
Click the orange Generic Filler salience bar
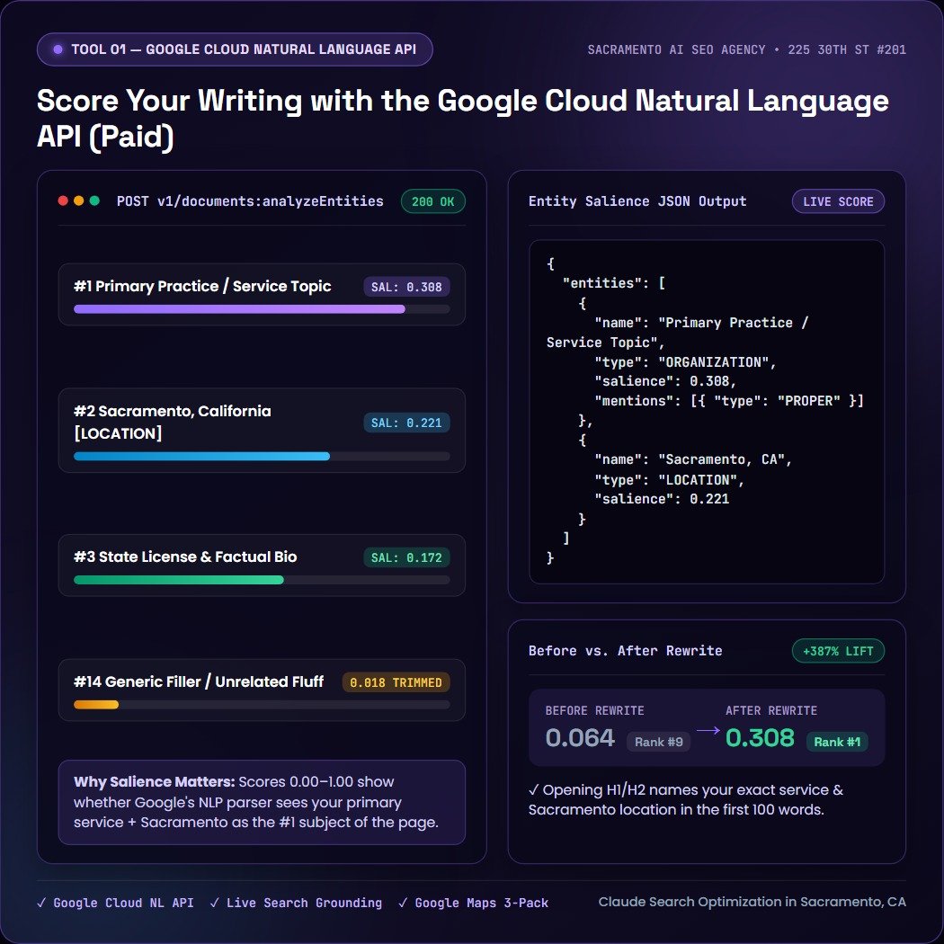(96, 704)
